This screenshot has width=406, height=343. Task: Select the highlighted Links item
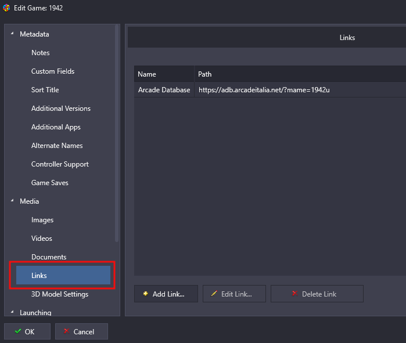point(63,275)
